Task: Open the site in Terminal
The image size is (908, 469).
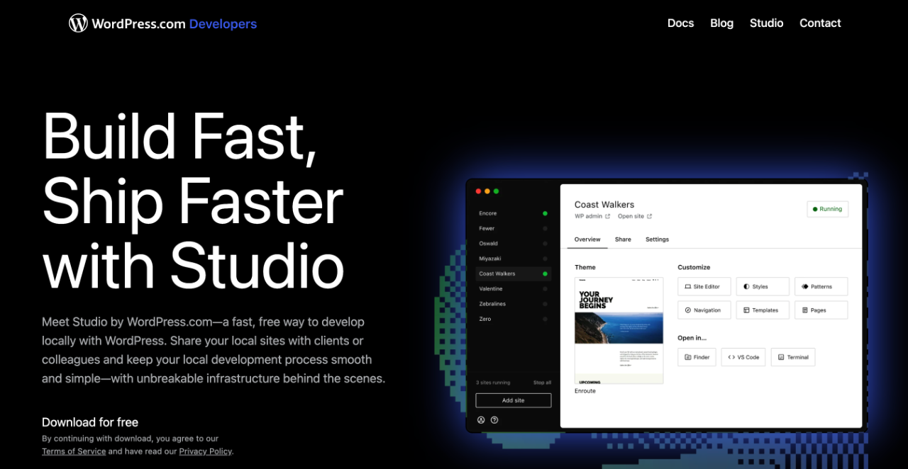Action: 792,357
